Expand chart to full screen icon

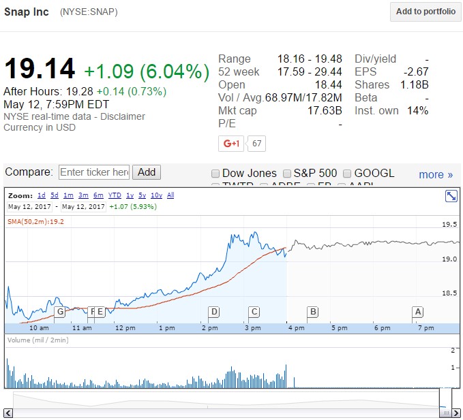[451, 196]
